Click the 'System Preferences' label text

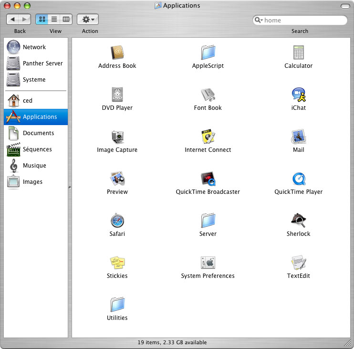point(208,276)
